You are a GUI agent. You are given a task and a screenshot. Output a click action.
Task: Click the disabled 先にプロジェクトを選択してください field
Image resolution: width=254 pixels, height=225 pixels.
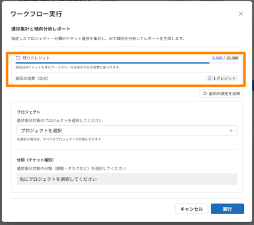tap(127, 179)
